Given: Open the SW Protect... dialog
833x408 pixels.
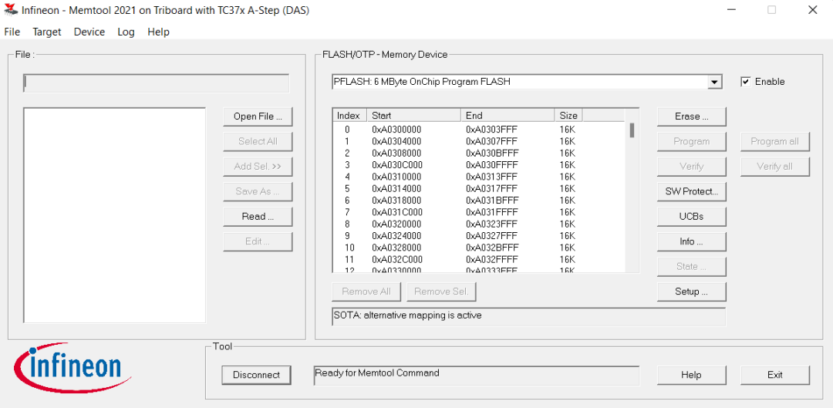Looking at the screenshot, I should tap(691, 191).
